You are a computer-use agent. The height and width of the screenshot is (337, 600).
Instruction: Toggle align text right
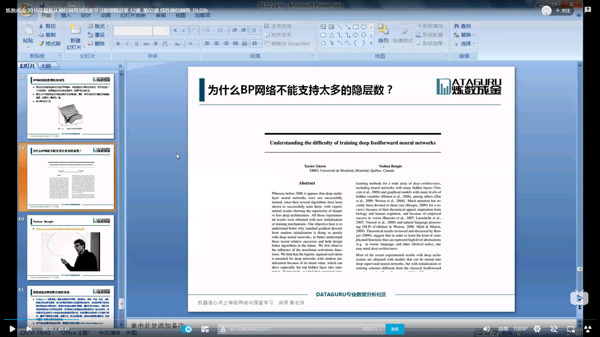226,43
